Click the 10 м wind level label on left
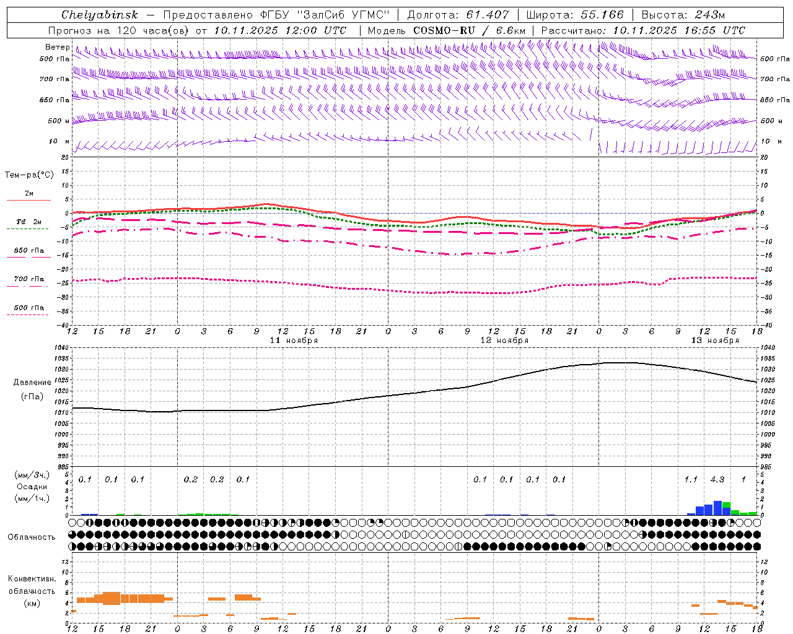 tap(59, 142)
